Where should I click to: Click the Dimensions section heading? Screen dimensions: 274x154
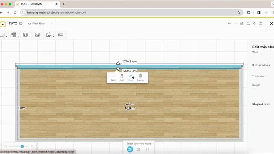coord(261,65)
